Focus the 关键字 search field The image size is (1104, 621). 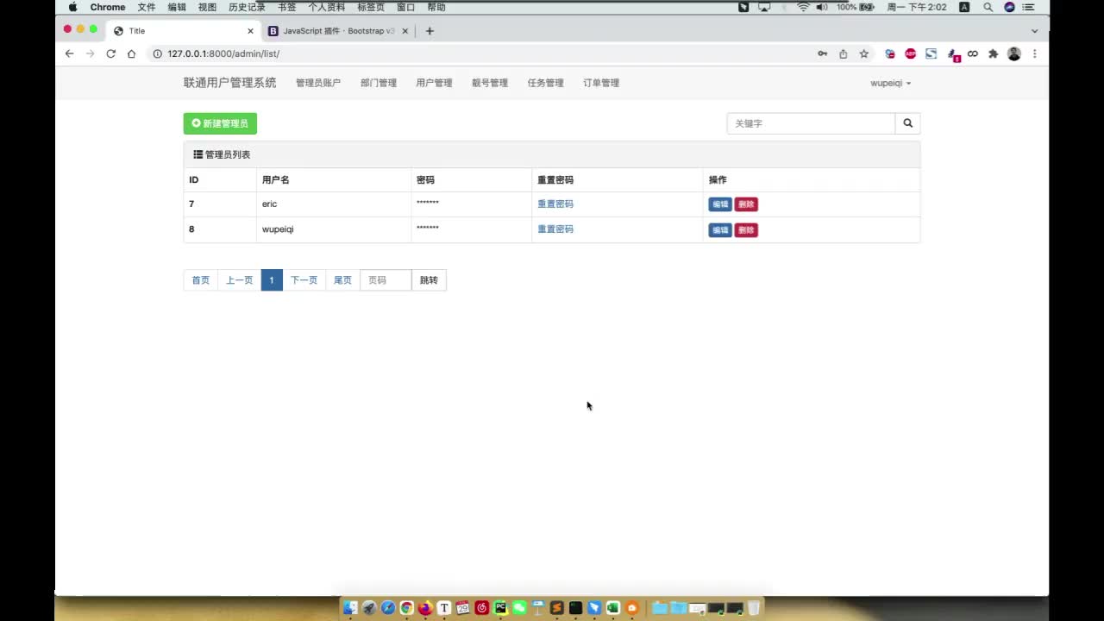pyautogui.click(x=811, y=123)
